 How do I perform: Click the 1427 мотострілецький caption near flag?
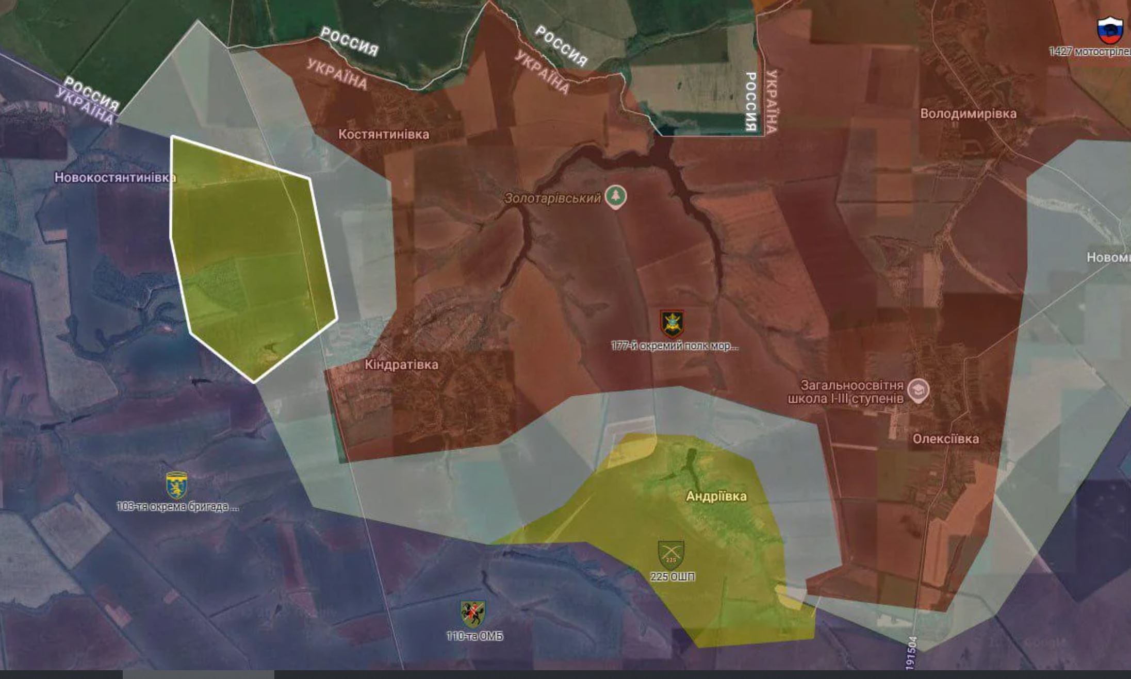(x=1090, y=52)
